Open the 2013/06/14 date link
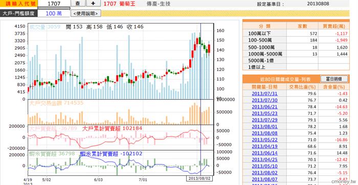The width and height of the screenshot is (358, 185). pos(264,153)
